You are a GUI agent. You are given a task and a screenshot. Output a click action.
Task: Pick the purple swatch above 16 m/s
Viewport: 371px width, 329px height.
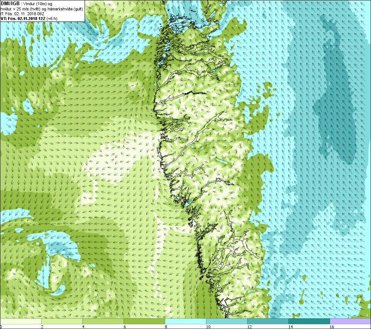tap(350, 321)
